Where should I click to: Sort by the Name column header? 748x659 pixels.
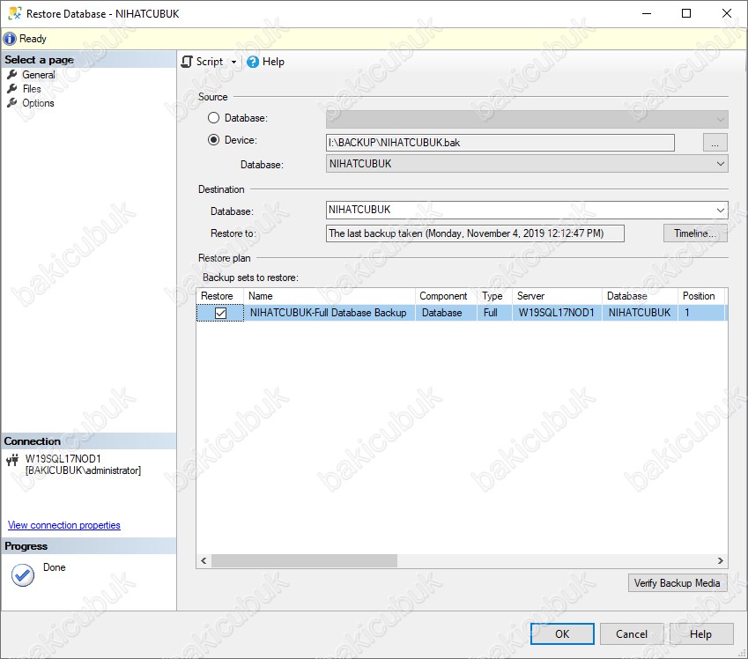point(330,296)
